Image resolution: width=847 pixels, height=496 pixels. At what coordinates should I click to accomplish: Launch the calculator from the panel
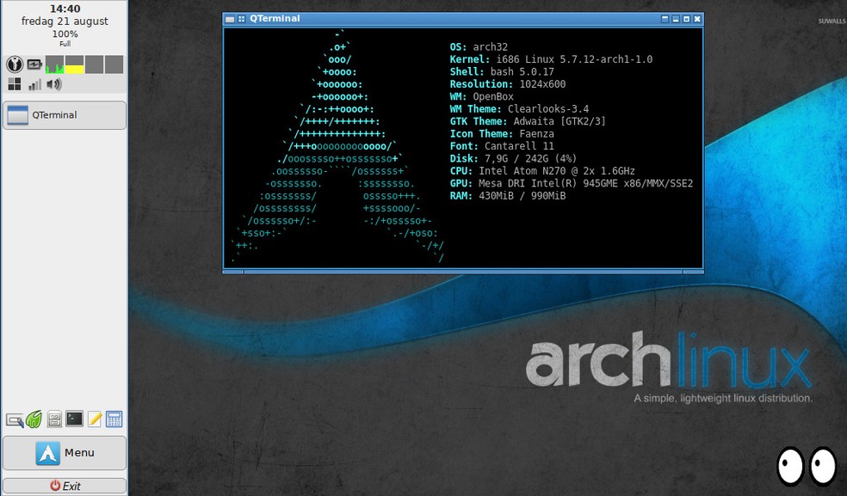[x=114, y=419]
